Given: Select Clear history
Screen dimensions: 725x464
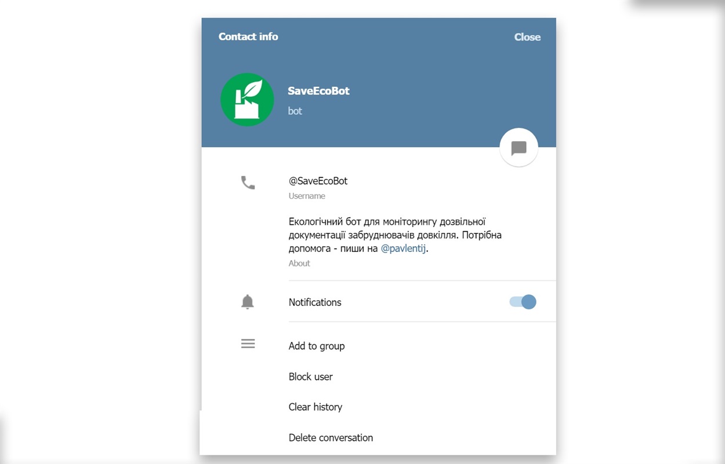Looking at the screenshot, I should (x=316, y=407).
